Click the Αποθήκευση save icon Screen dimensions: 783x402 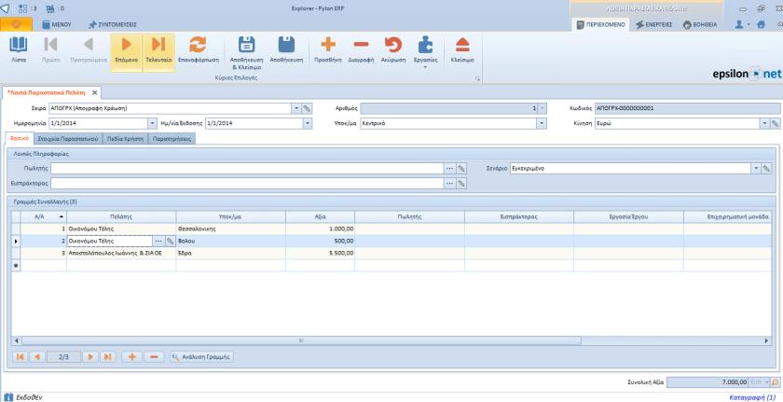(x=287, y=45)
